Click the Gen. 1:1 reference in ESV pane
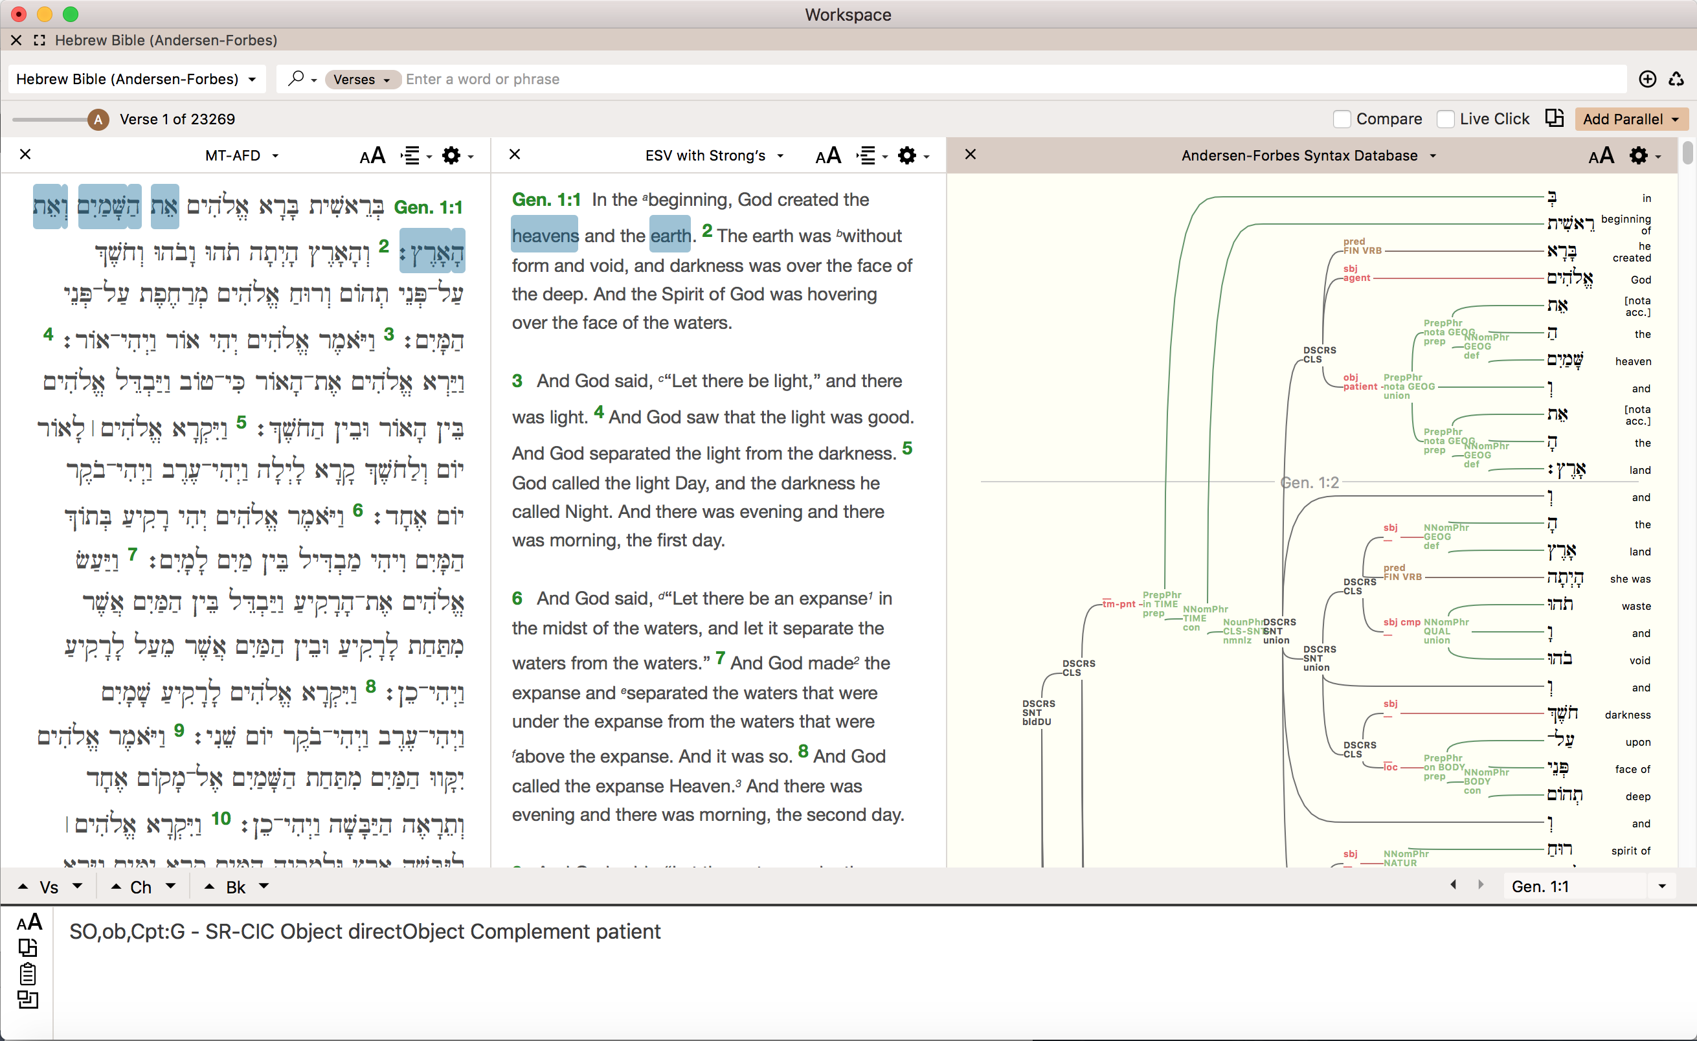This screenshot has width=1697, height=1041. coord(546,199)
